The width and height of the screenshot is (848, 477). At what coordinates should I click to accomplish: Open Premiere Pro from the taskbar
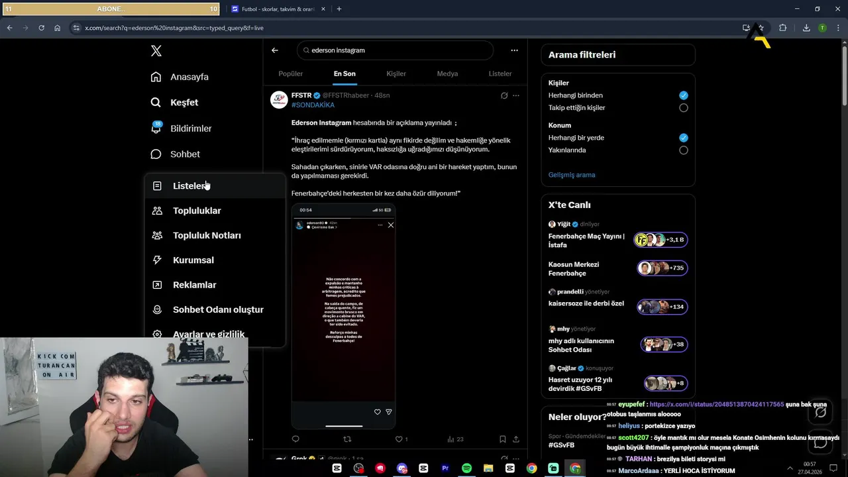(445, 468)
